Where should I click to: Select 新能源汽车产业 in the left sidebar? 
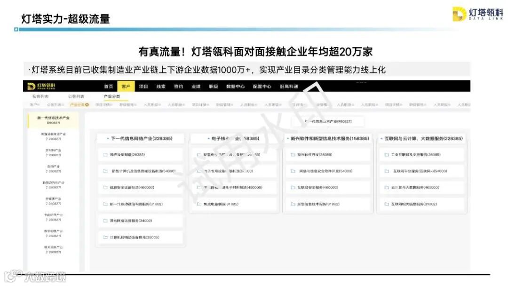54,185
